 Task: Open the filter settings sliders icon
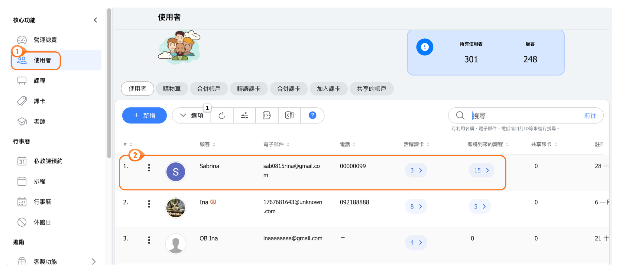click(244, 115)
